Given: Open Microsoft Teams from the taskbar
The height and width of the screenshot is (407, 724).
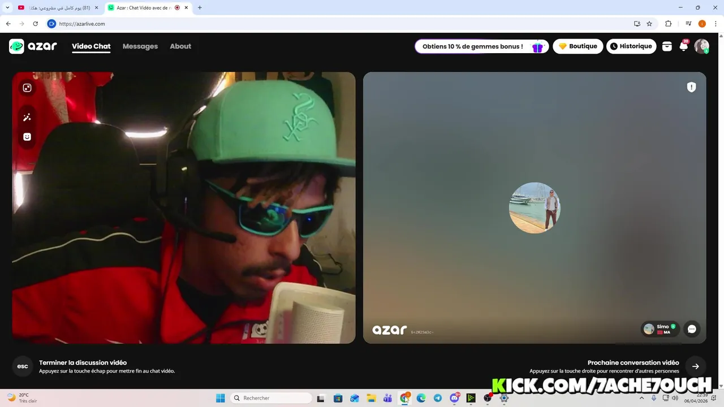Looking at the screenshot, I should 387,398.
